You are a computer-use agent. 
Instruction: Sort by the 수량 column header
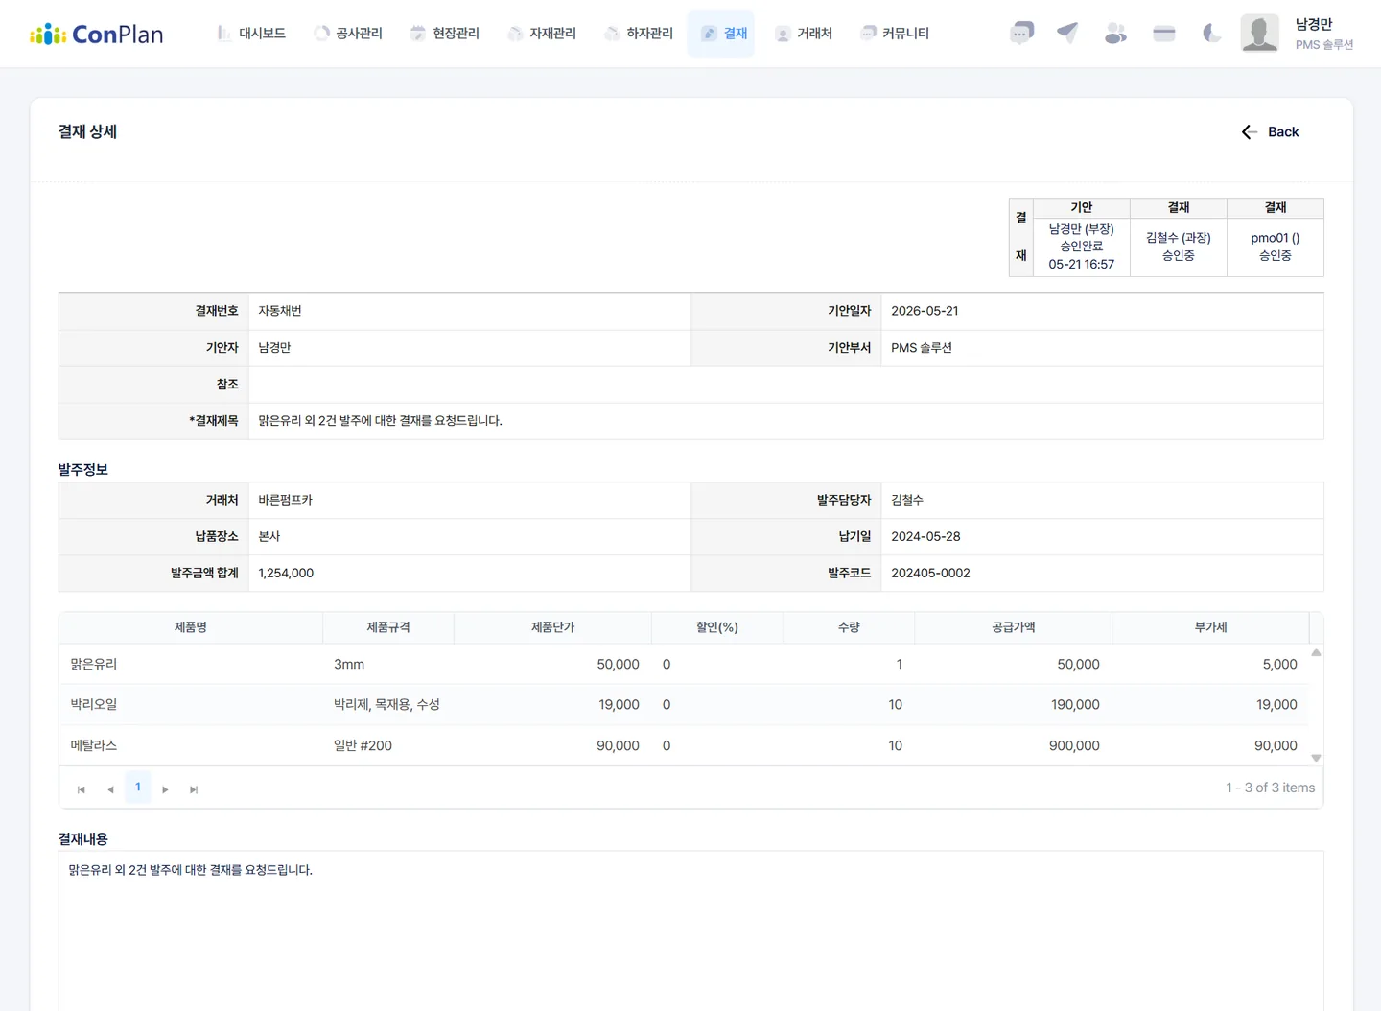click(849, 627)
